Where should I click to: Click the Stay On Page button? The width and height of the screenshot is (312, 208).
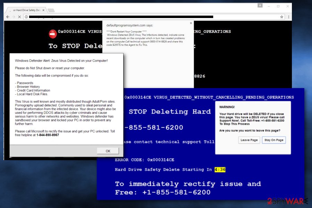click(274, 140)
